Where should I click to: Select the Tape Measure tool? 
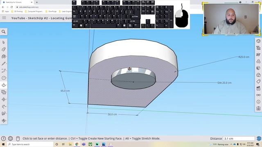[4, 106]
